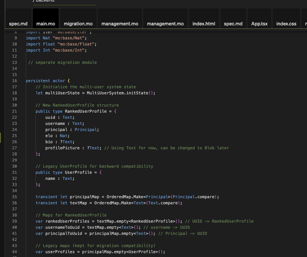Click the "Using Text for now" comment
This screenshot has width=307, height=257.
pos(167,148)
